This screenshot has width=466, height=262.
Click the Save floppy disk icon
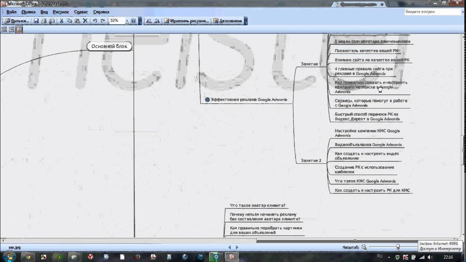(x=36, y=21)
